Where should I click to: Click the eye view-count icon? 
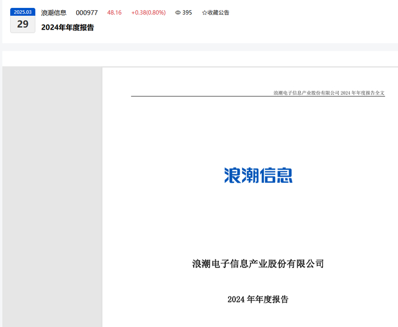(178, 12)
